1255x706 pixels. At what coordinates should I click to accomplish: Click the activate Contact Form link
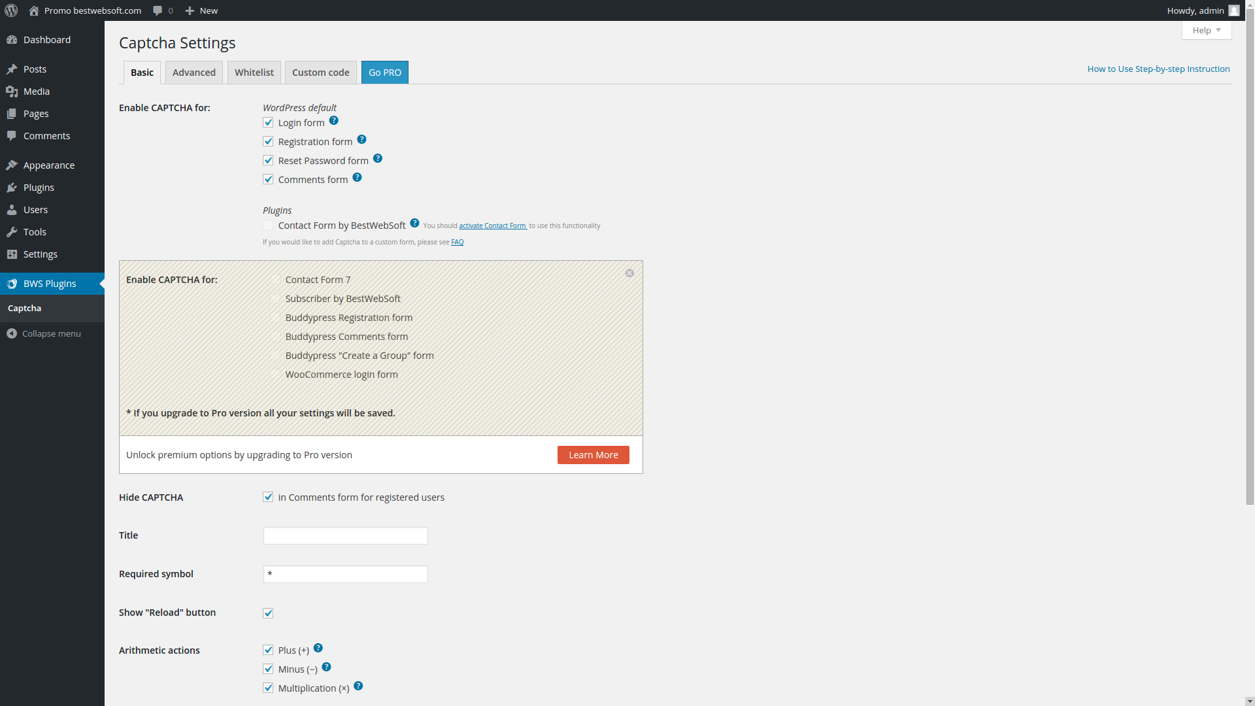[493, 226]
